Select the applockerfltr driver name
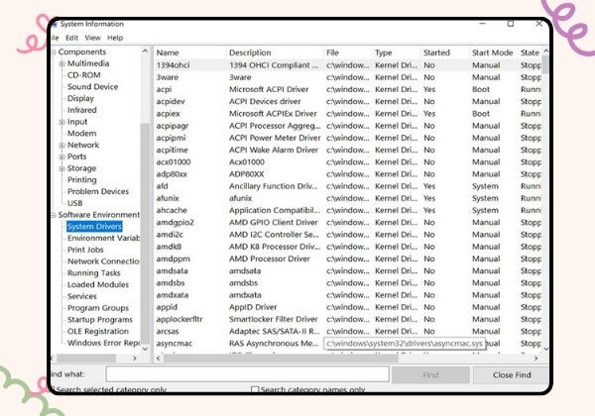The image size is (595, 416). (x=179, y=319)
